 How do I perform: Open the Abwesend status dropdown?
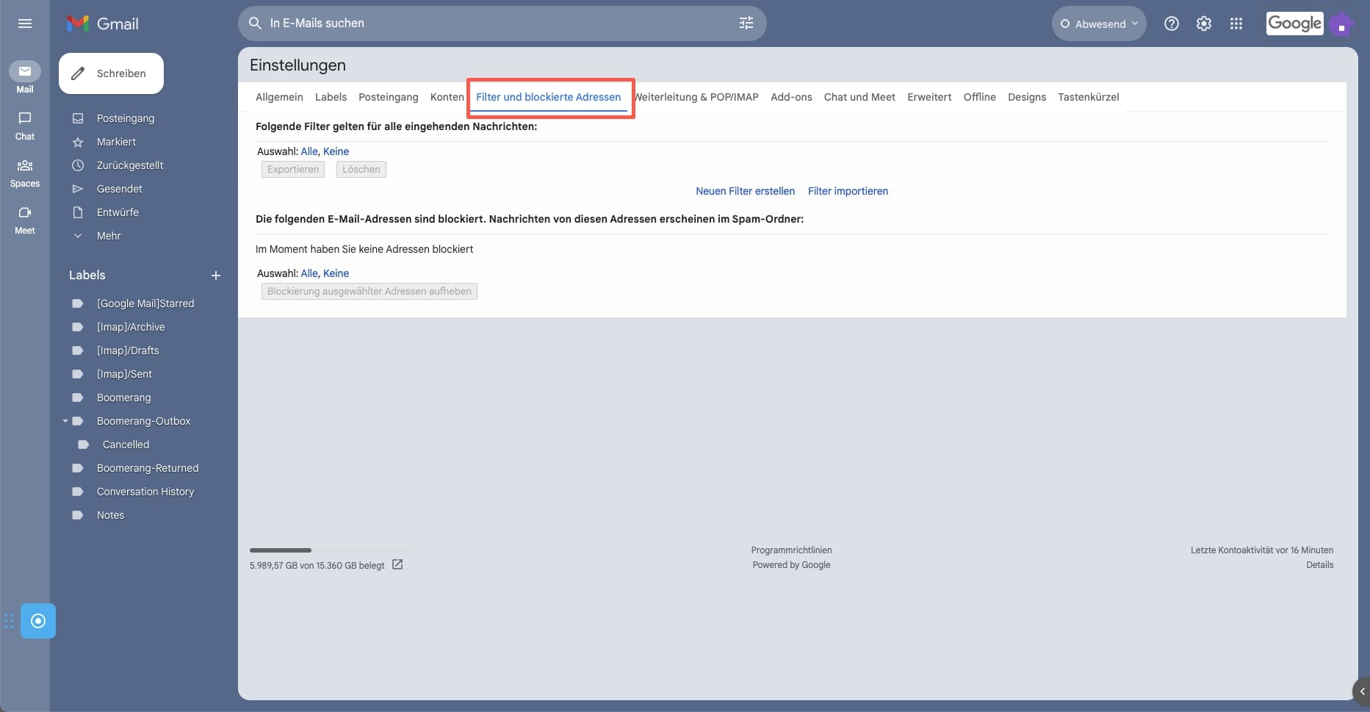(1098, 24)
